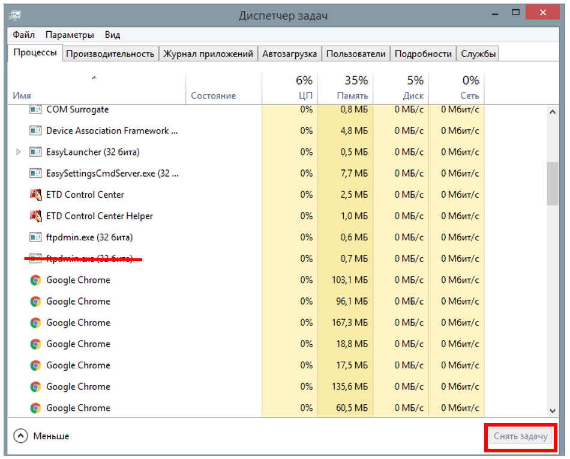This screenshot has width=570, height=459.
Task: Switch to the Автозагрузка tab
Action: [290, 53]
